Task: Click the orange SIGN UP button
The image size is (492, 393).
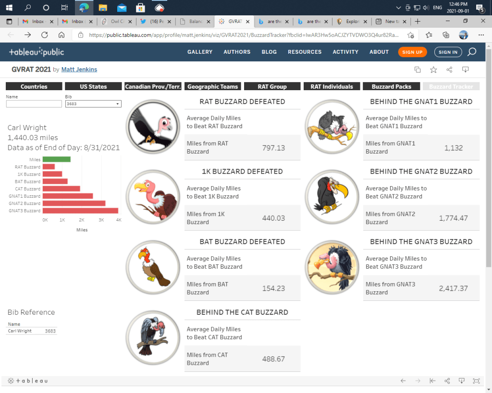Action: tap(412, 52)
